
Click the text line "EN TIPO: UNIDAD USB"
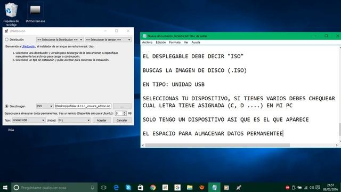[x=174, y=84]
